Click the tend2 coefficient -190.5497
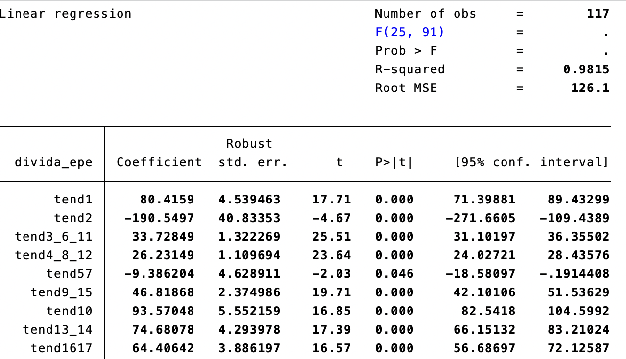626x359 pixels. coord(159,218)
